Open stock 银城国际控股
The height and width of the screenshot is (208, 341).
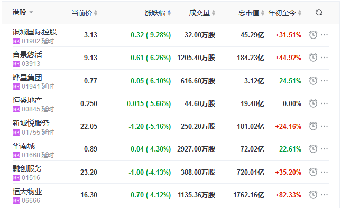(x=34, y=32)
